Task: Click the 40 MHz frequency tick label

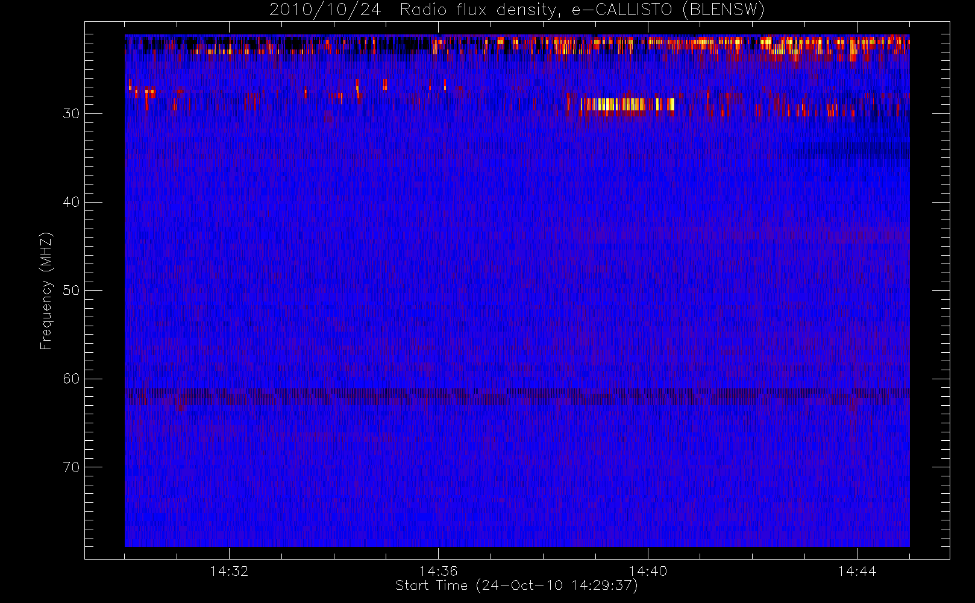Action: point(71,202)
